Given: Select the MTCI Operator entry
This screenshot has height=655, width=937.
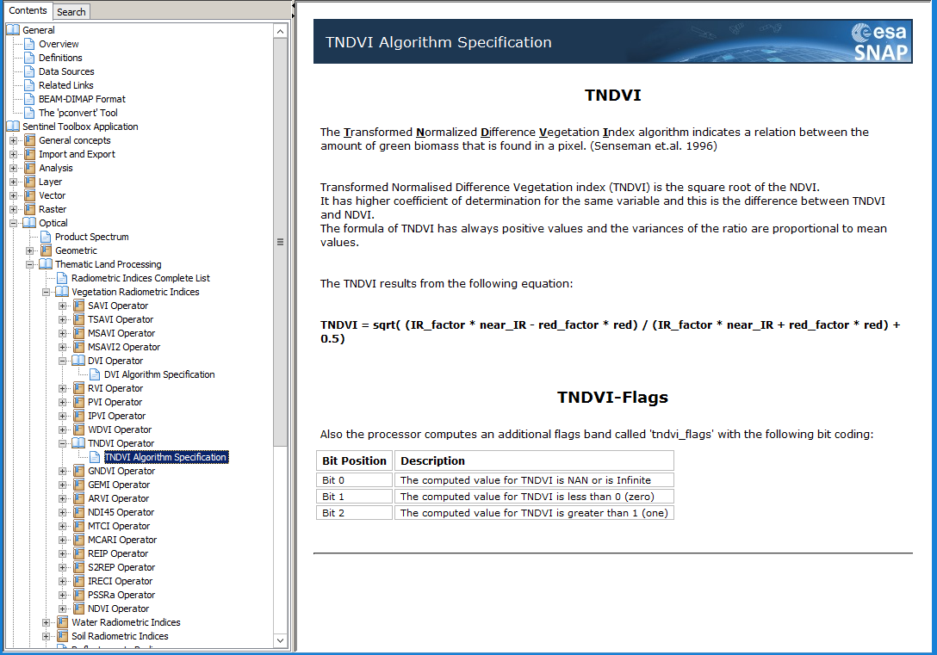Looking at the screenshot, I should [118, 526].
